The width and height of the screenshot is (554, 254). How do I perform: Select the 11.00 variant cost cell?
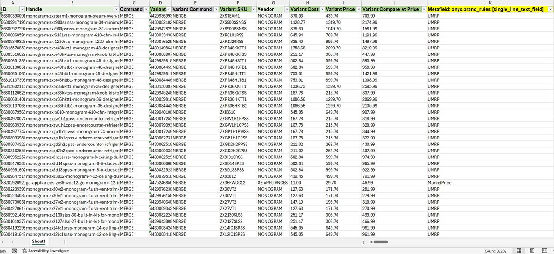[x=307, y=182]
